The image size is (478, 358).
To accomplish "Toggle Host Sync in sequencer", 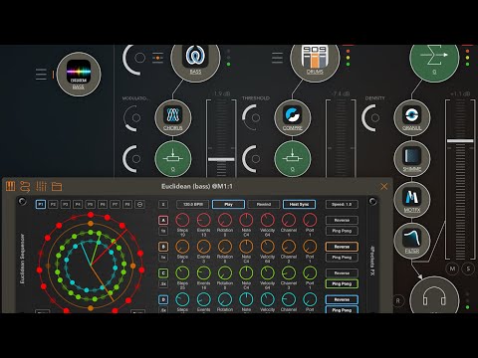I will (x=300, y=204).
